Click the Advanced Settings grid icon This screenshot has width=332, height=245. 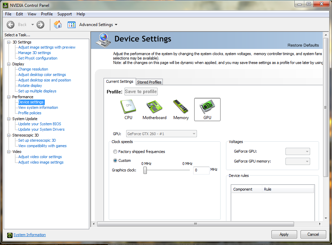pyautogui.click(x=71, y=25)
